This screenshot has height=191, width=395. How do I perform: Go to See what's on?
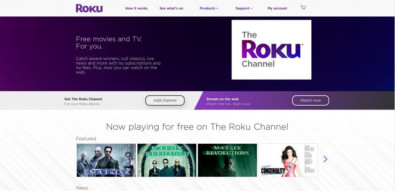(x=171, y=8)
